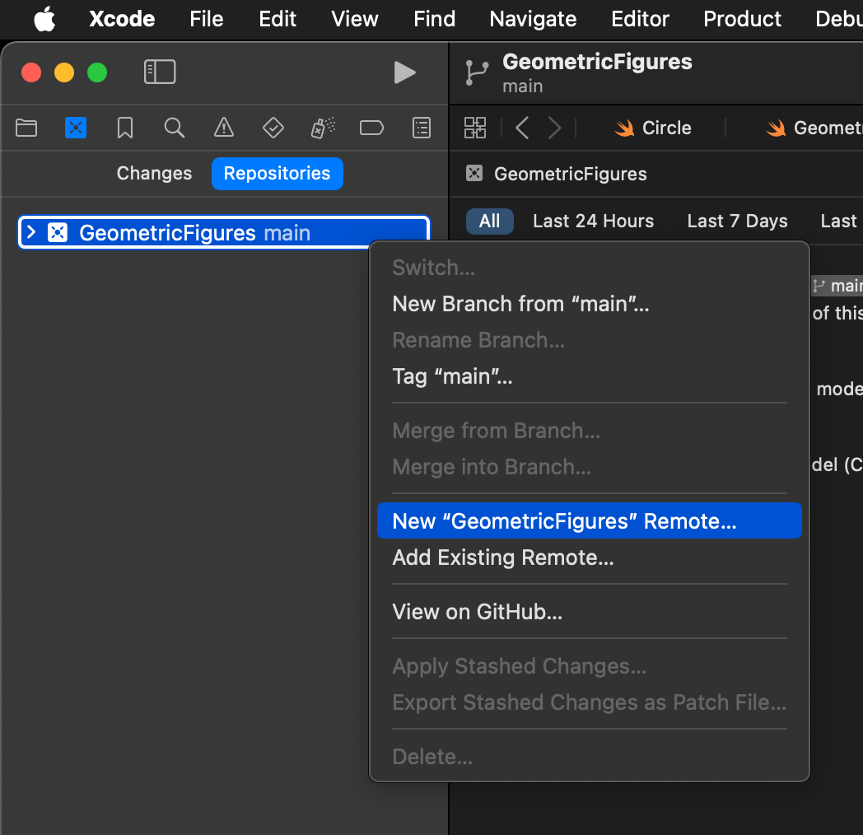Open the Bookmark navigator icon

click(x=125, y=128)
